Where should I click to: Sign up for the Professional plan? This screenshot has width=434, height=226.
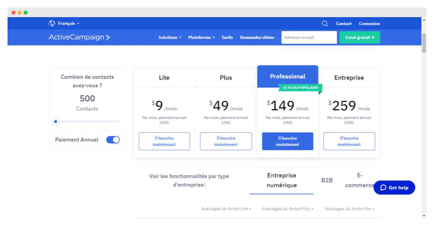(x=288, y=141)
